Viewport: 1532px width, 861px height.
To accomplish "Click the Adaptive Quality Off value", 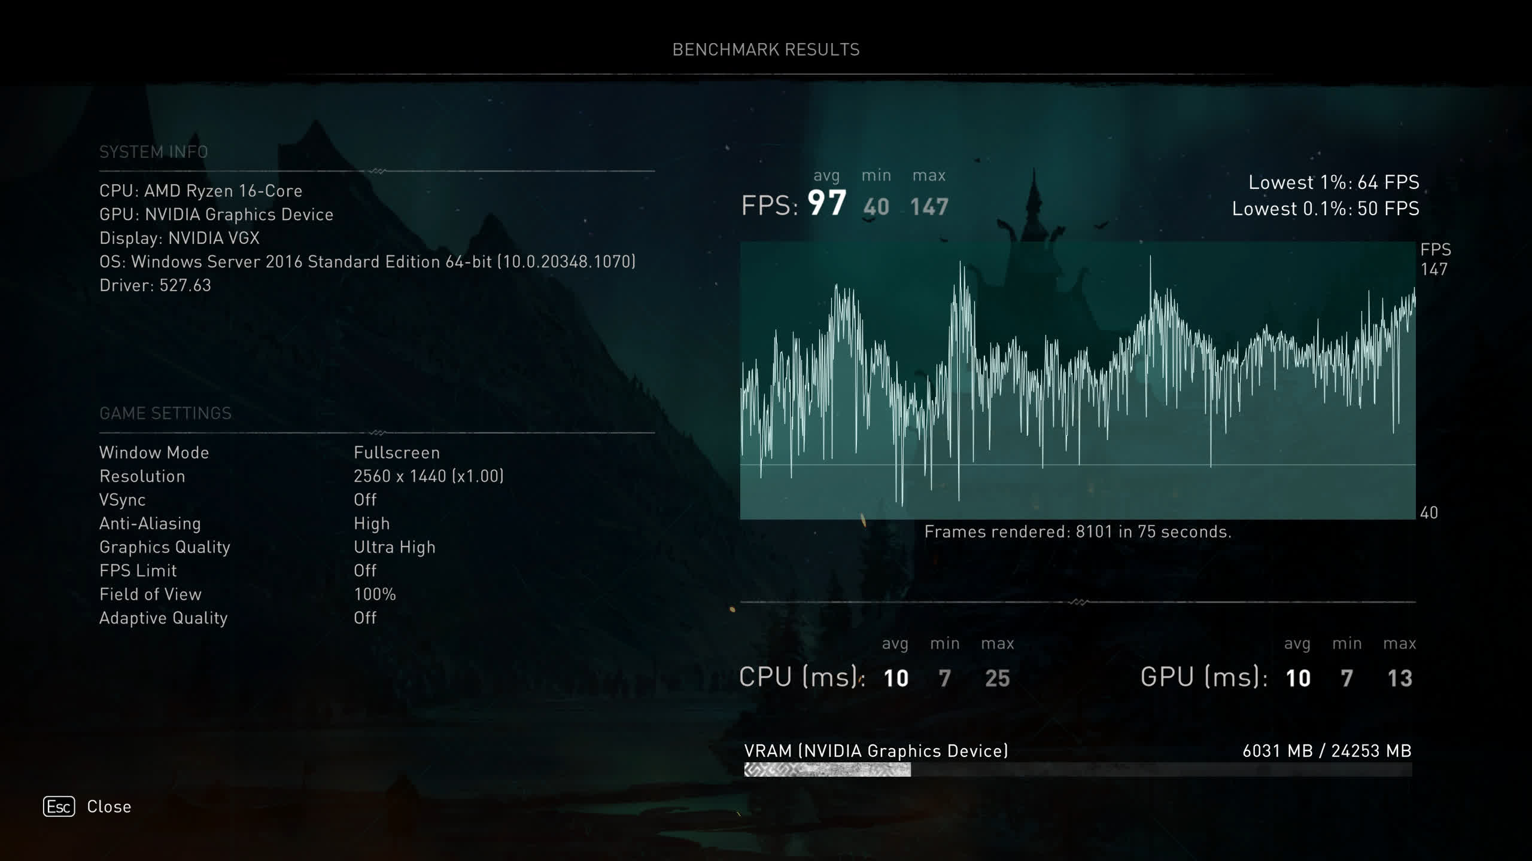I will point(365,618).
